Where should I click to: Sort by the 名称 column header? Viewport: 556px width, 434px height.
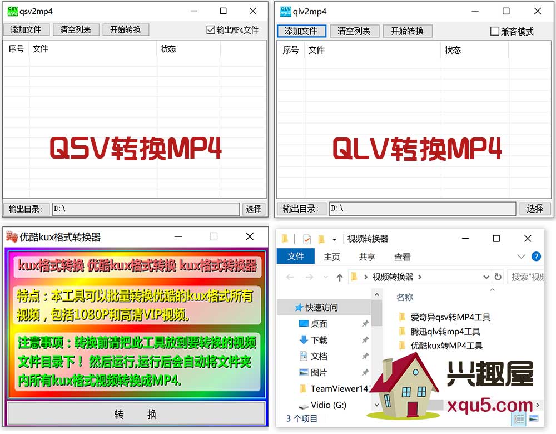pyautogui.click(x=405, y=297)
